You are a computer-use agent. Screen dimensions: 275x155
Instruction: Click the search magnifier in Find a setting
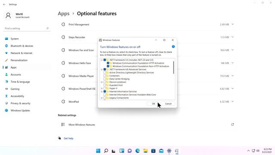point(47,28)
